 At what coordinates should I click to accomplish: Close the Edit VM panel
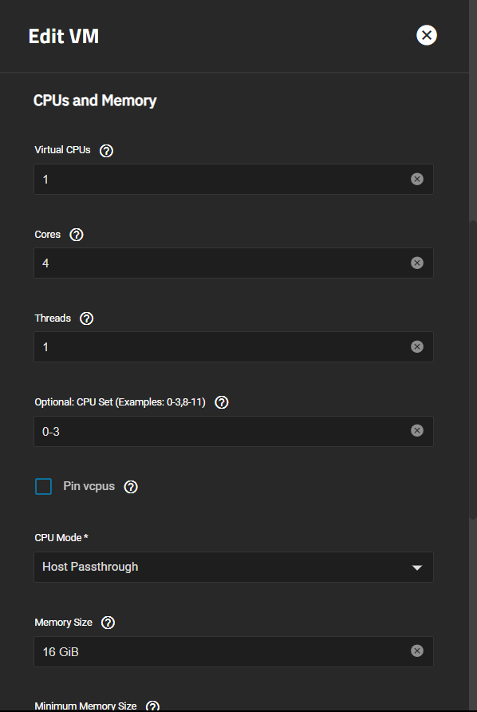click(427, 35)
